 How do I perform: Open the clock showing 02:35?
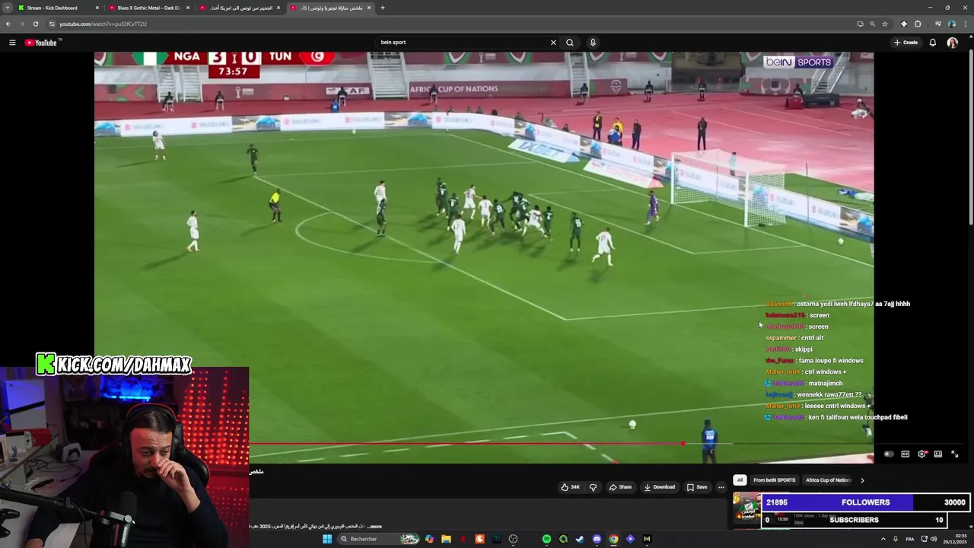[x=956, y=539]
